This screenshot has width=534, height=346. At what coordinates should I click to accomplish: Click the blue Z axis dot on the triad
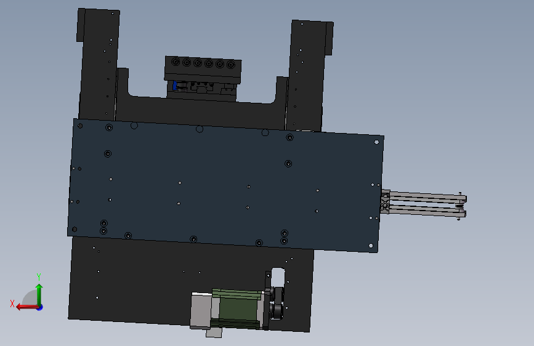click(40, 307)
